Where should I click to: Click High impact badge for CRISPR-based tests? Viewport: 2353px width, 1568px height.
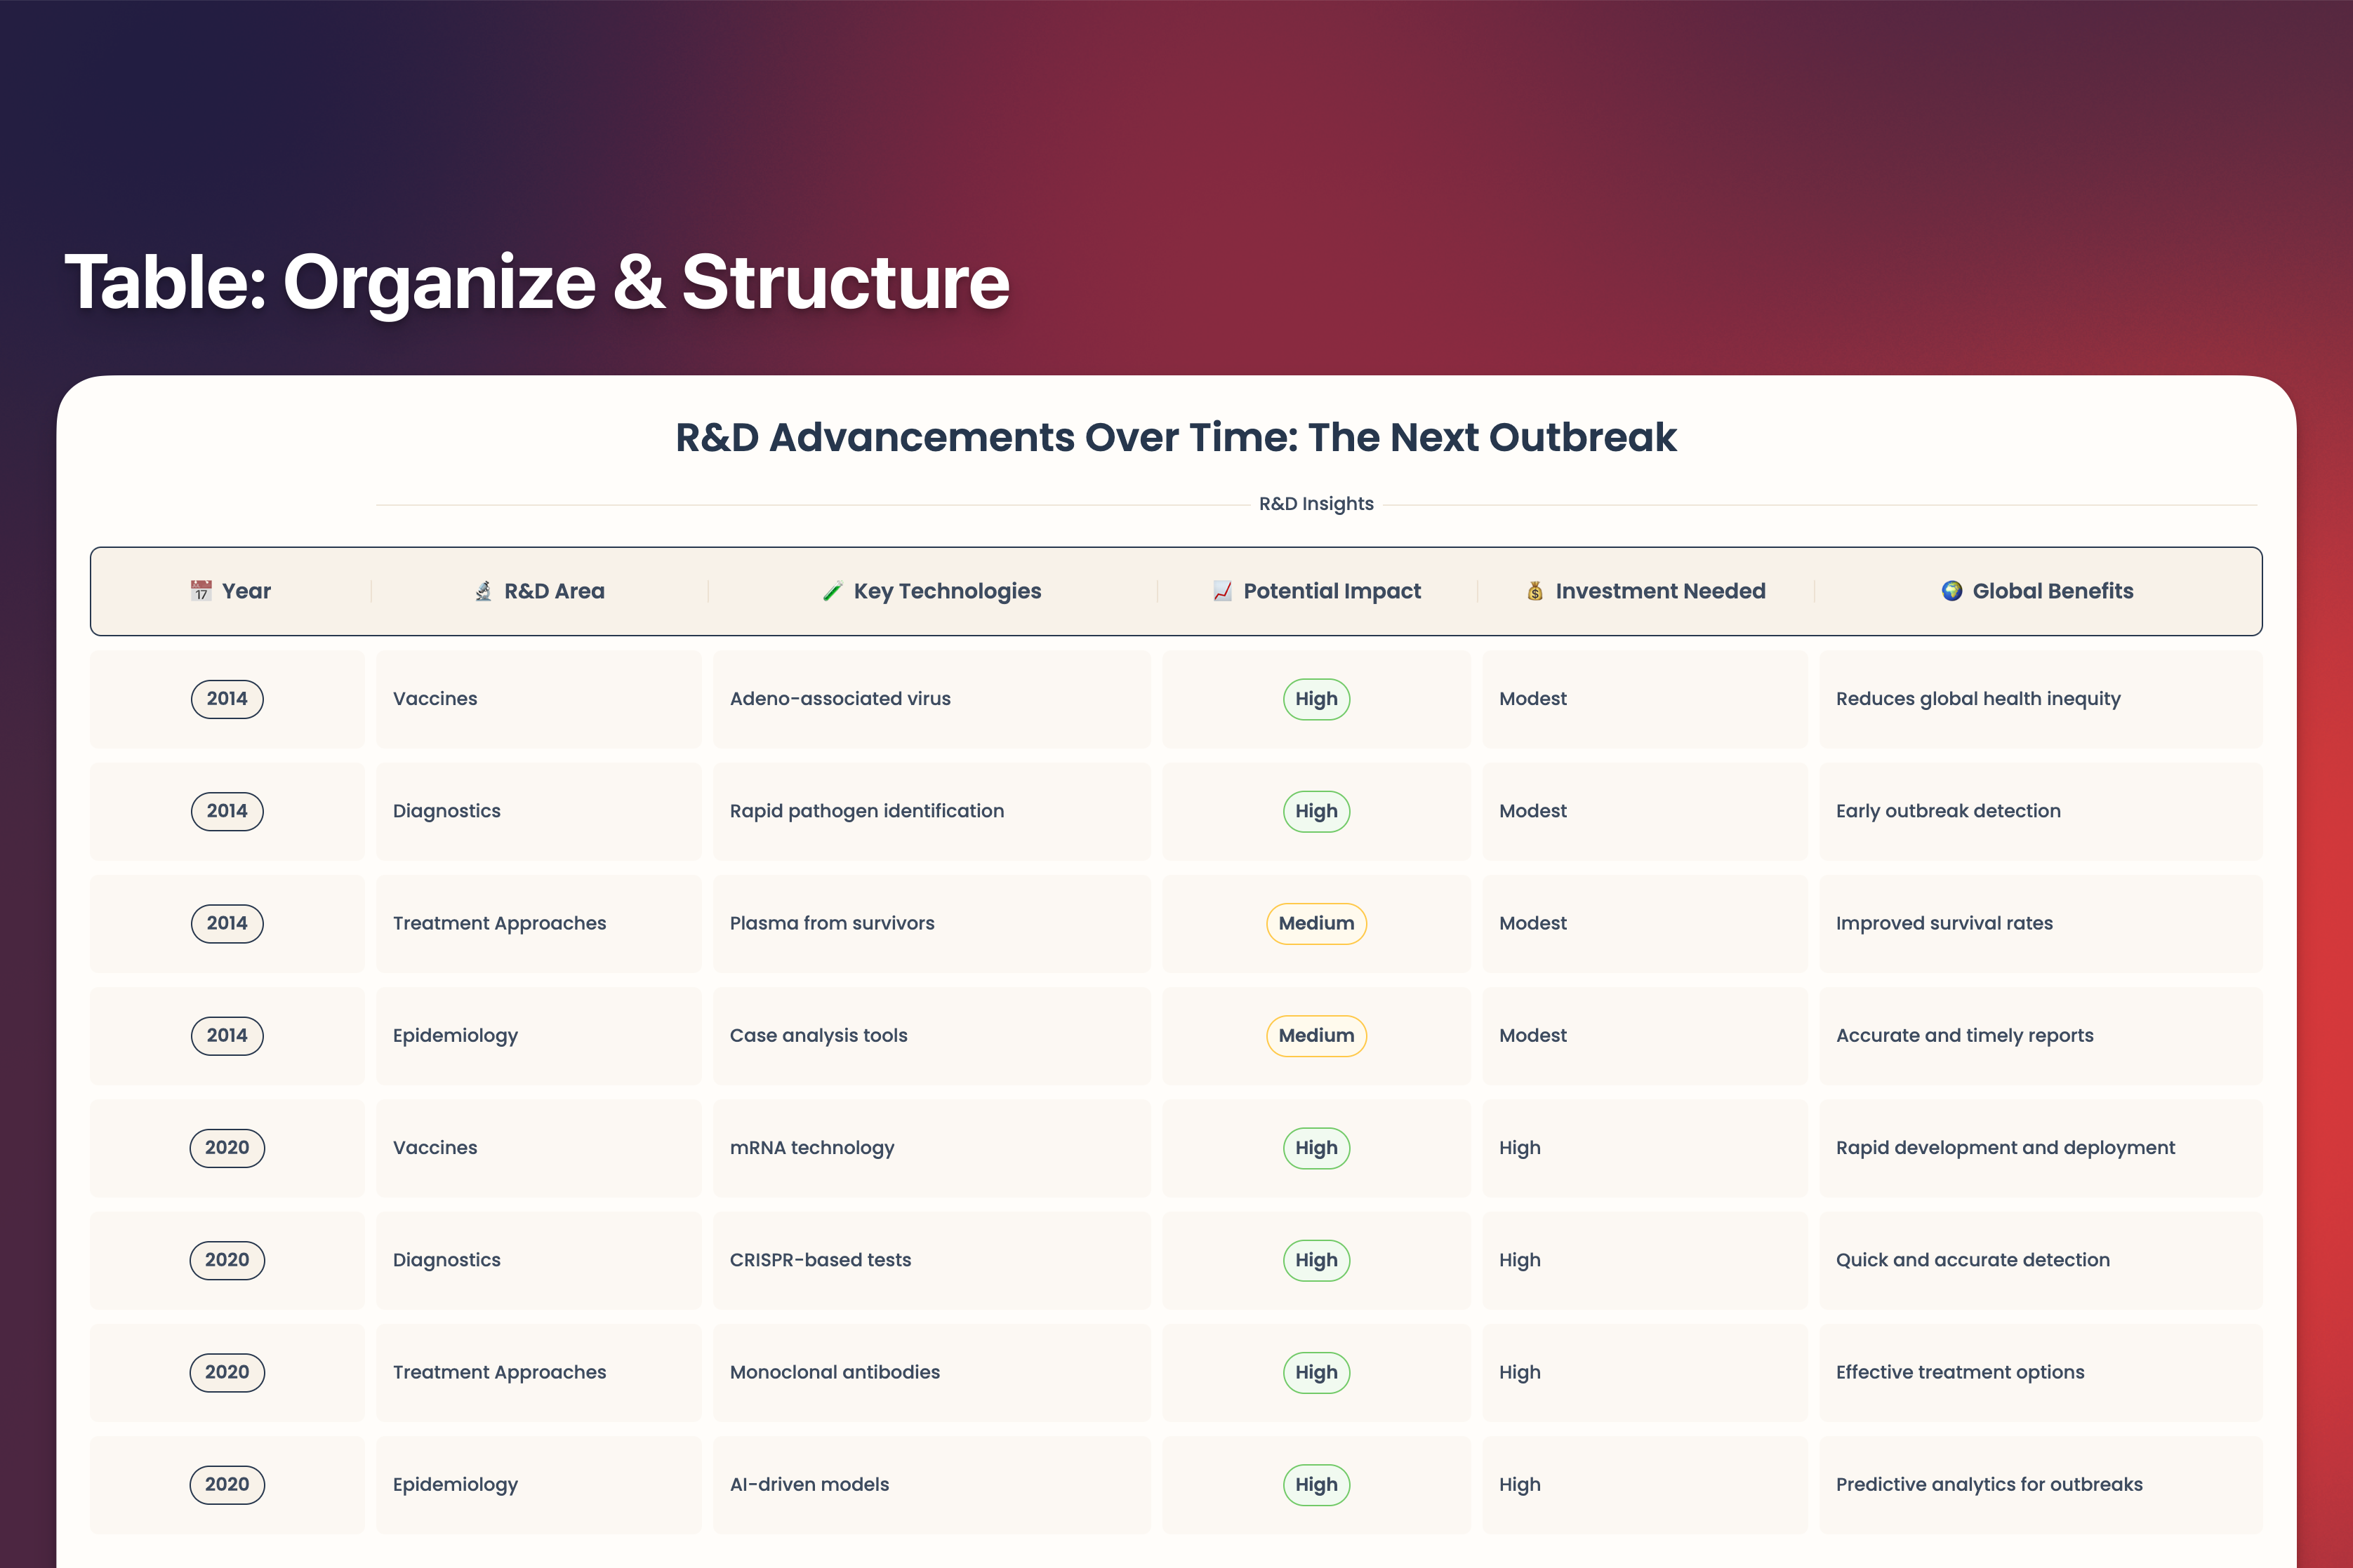(1315, 1260)
